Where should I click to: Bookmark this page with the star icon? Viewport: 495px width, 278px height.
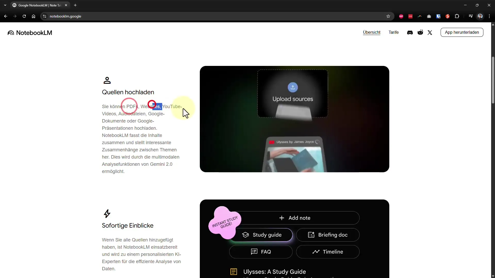388,16
